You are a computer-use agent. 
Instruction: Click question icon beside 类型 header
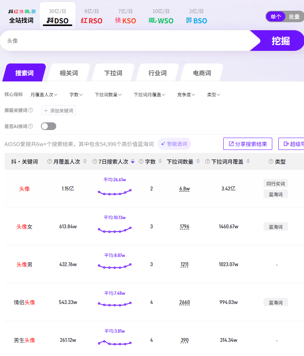271,162
